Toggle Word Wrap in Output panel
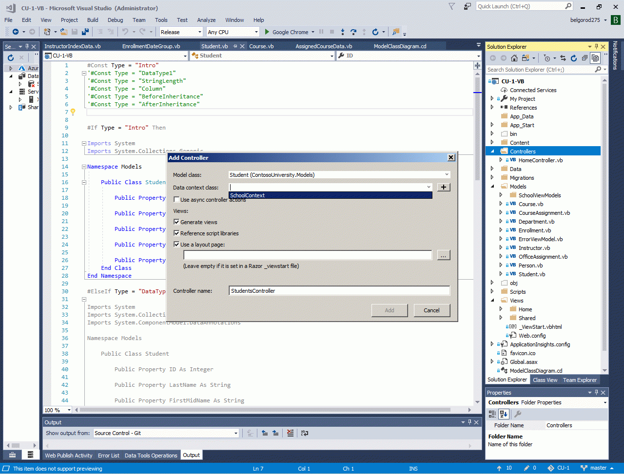The height and width of the screenshot is (474, 624). [x=304, y=433]
